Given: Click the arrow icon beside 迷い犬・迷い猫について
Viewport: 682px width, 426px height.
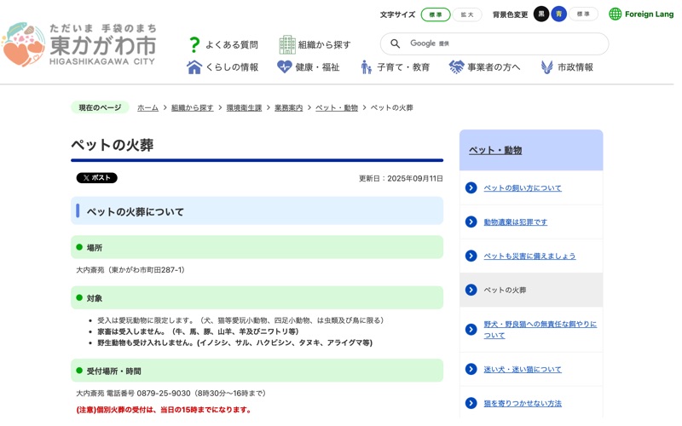Looking at the screenshot, I should coord(471,369).
